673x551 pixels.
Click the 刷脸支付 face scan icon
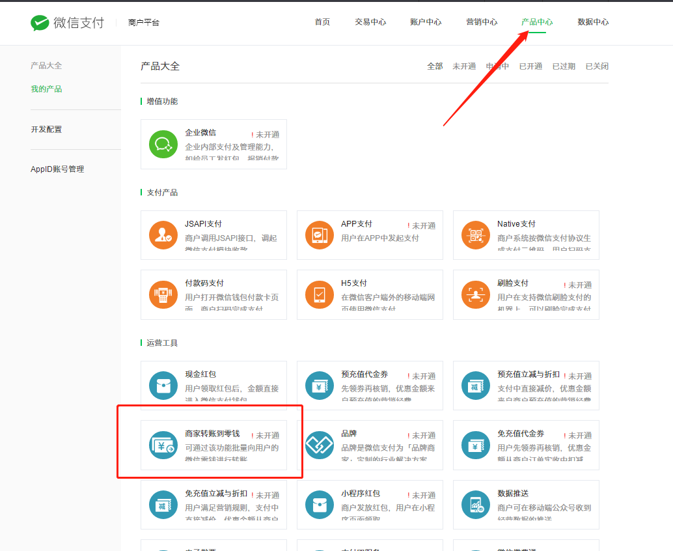pyautogui.click(x=475, y=294)
